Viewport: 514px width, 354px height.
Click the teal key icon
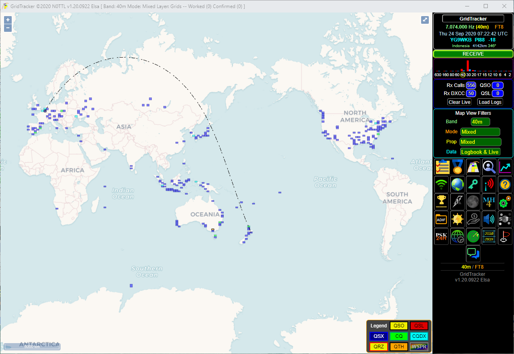[473, 184]
